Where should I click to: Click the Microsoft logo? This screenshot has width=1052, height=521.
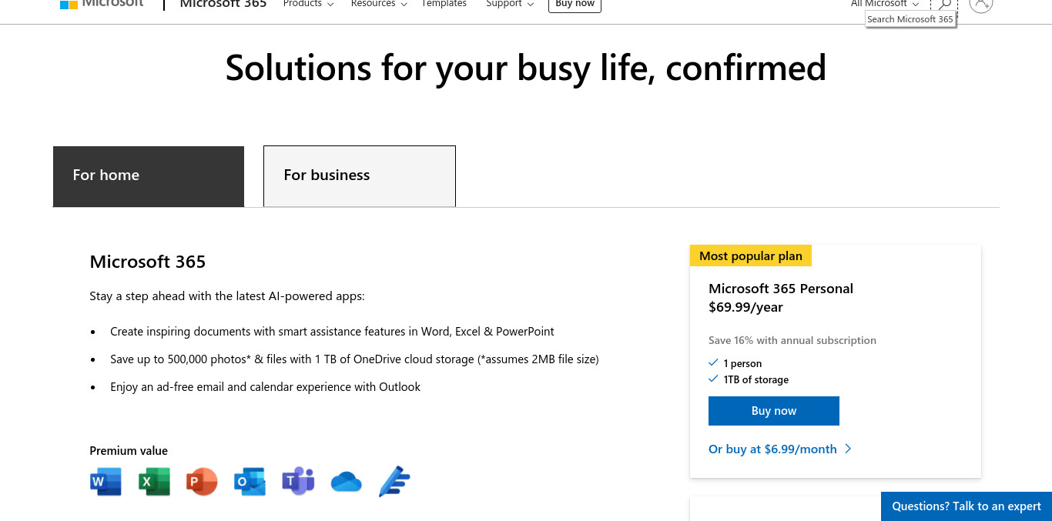(x=102, y=4)
